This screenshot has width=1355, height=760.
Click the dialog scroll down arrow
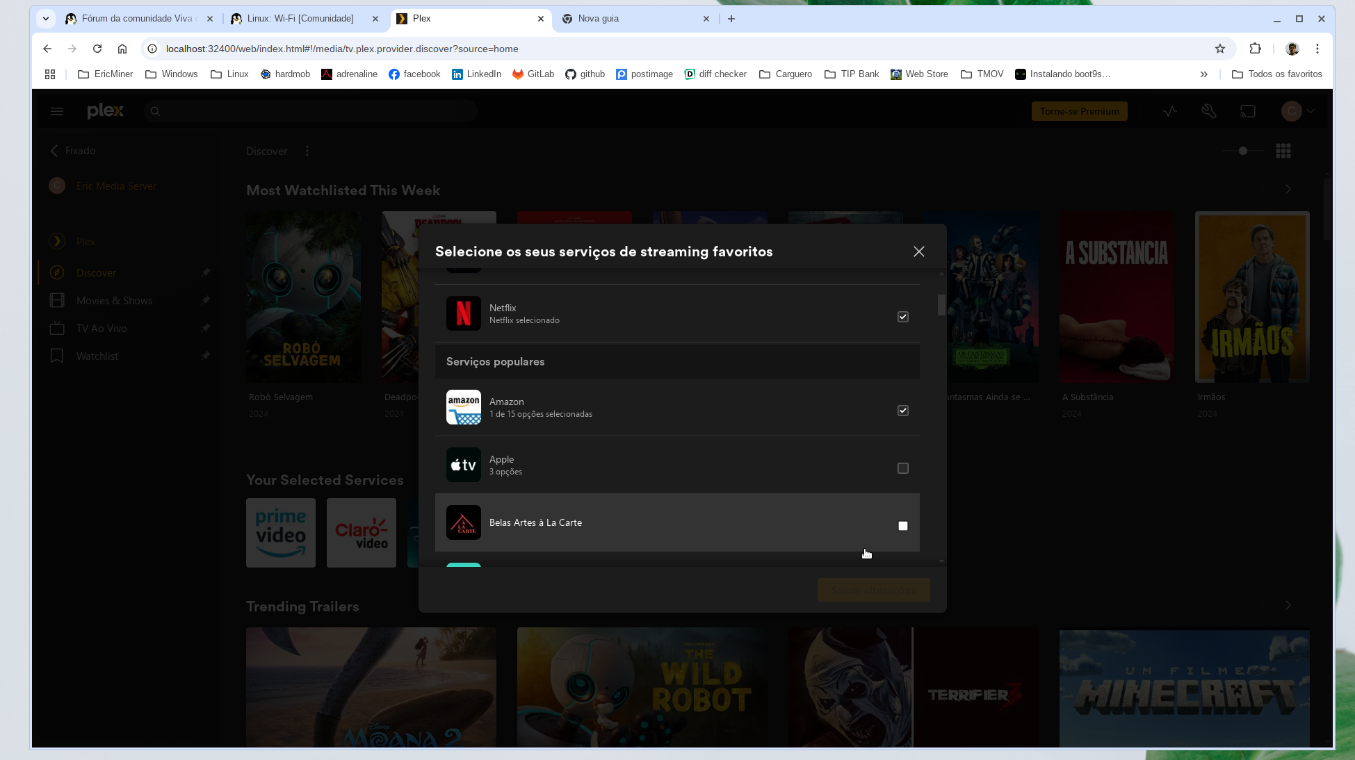(x=941, y=561)
